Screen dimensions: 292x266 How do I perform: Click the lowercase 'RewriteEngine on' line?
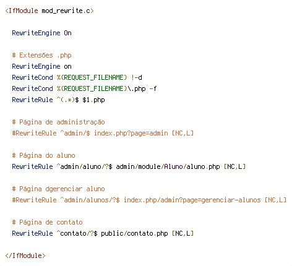point(41,66)
